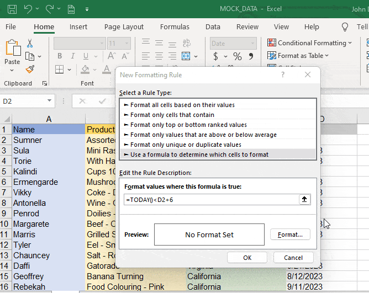
Task: Open the font size dropdown
Action: point(127,43)
